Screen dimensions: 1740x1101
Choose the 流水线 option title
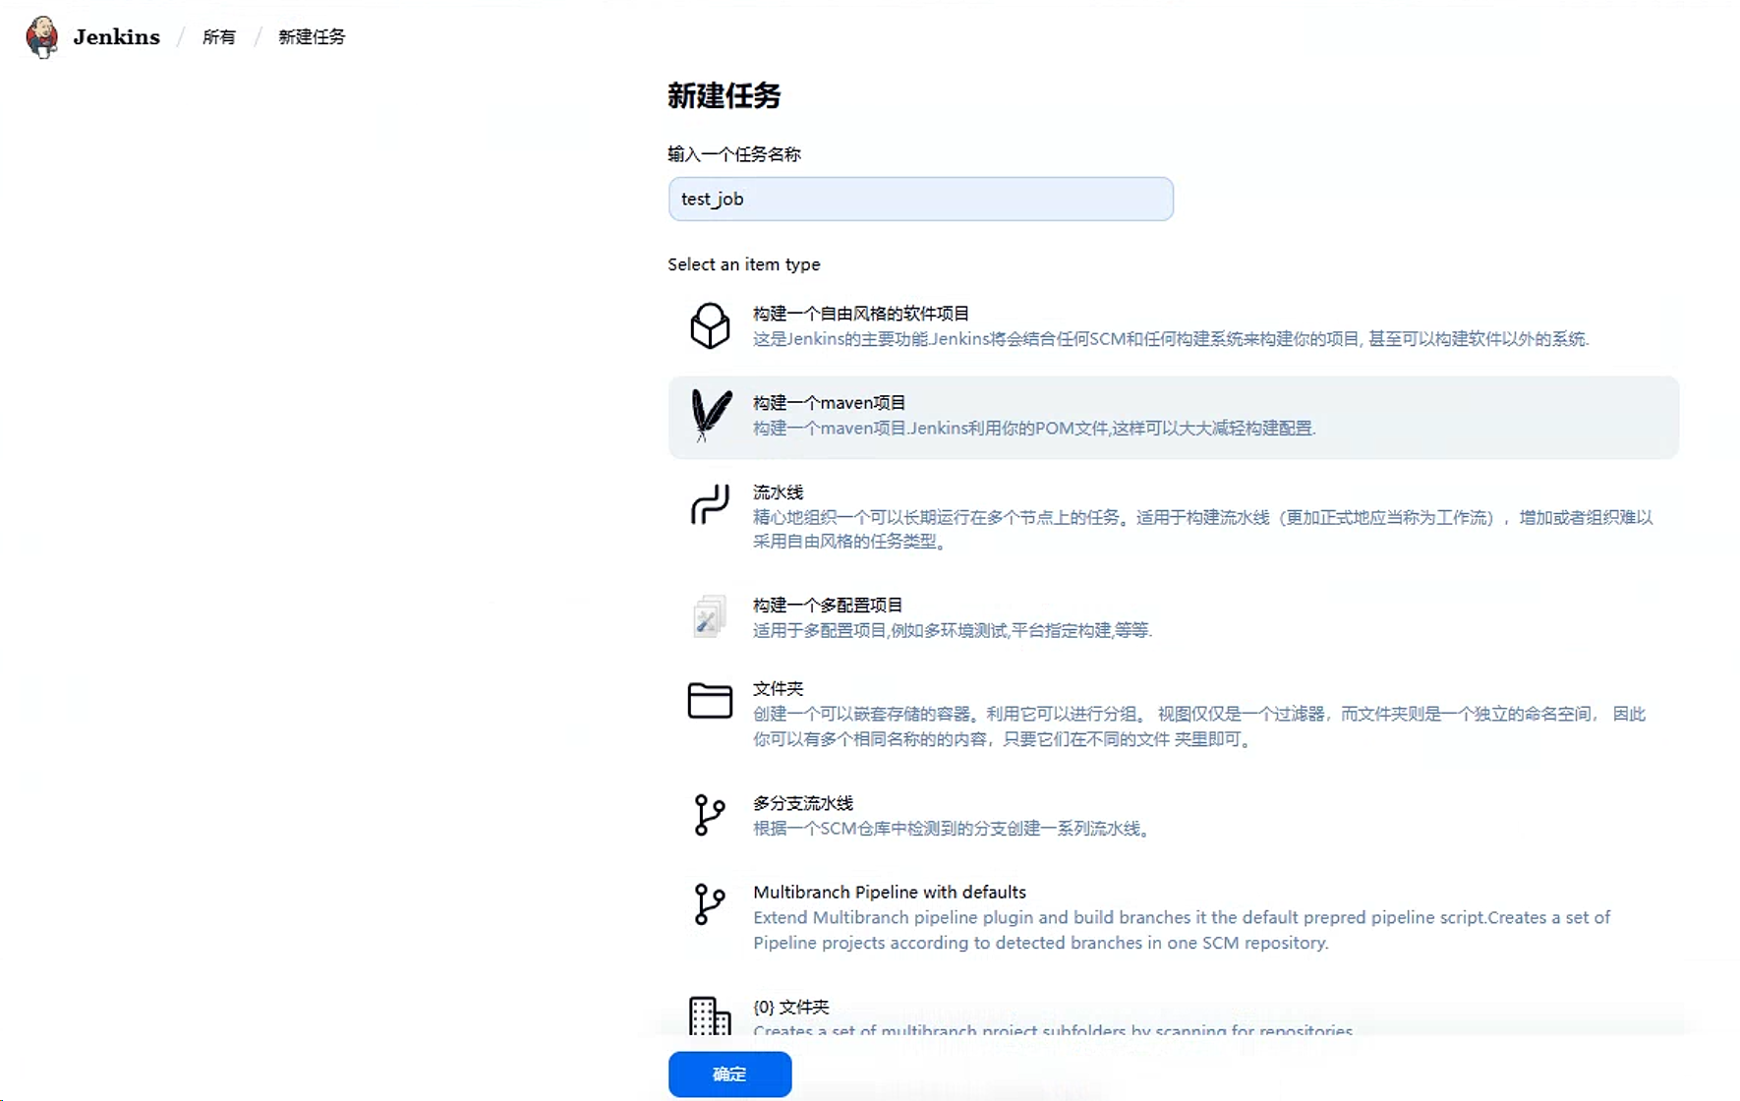(x=778, y=493)
